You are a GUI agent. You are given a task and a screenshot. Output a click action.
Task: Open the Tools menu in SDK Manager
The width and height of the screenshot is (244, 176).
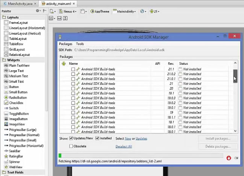pyautogui.click(x=80, y=44)
